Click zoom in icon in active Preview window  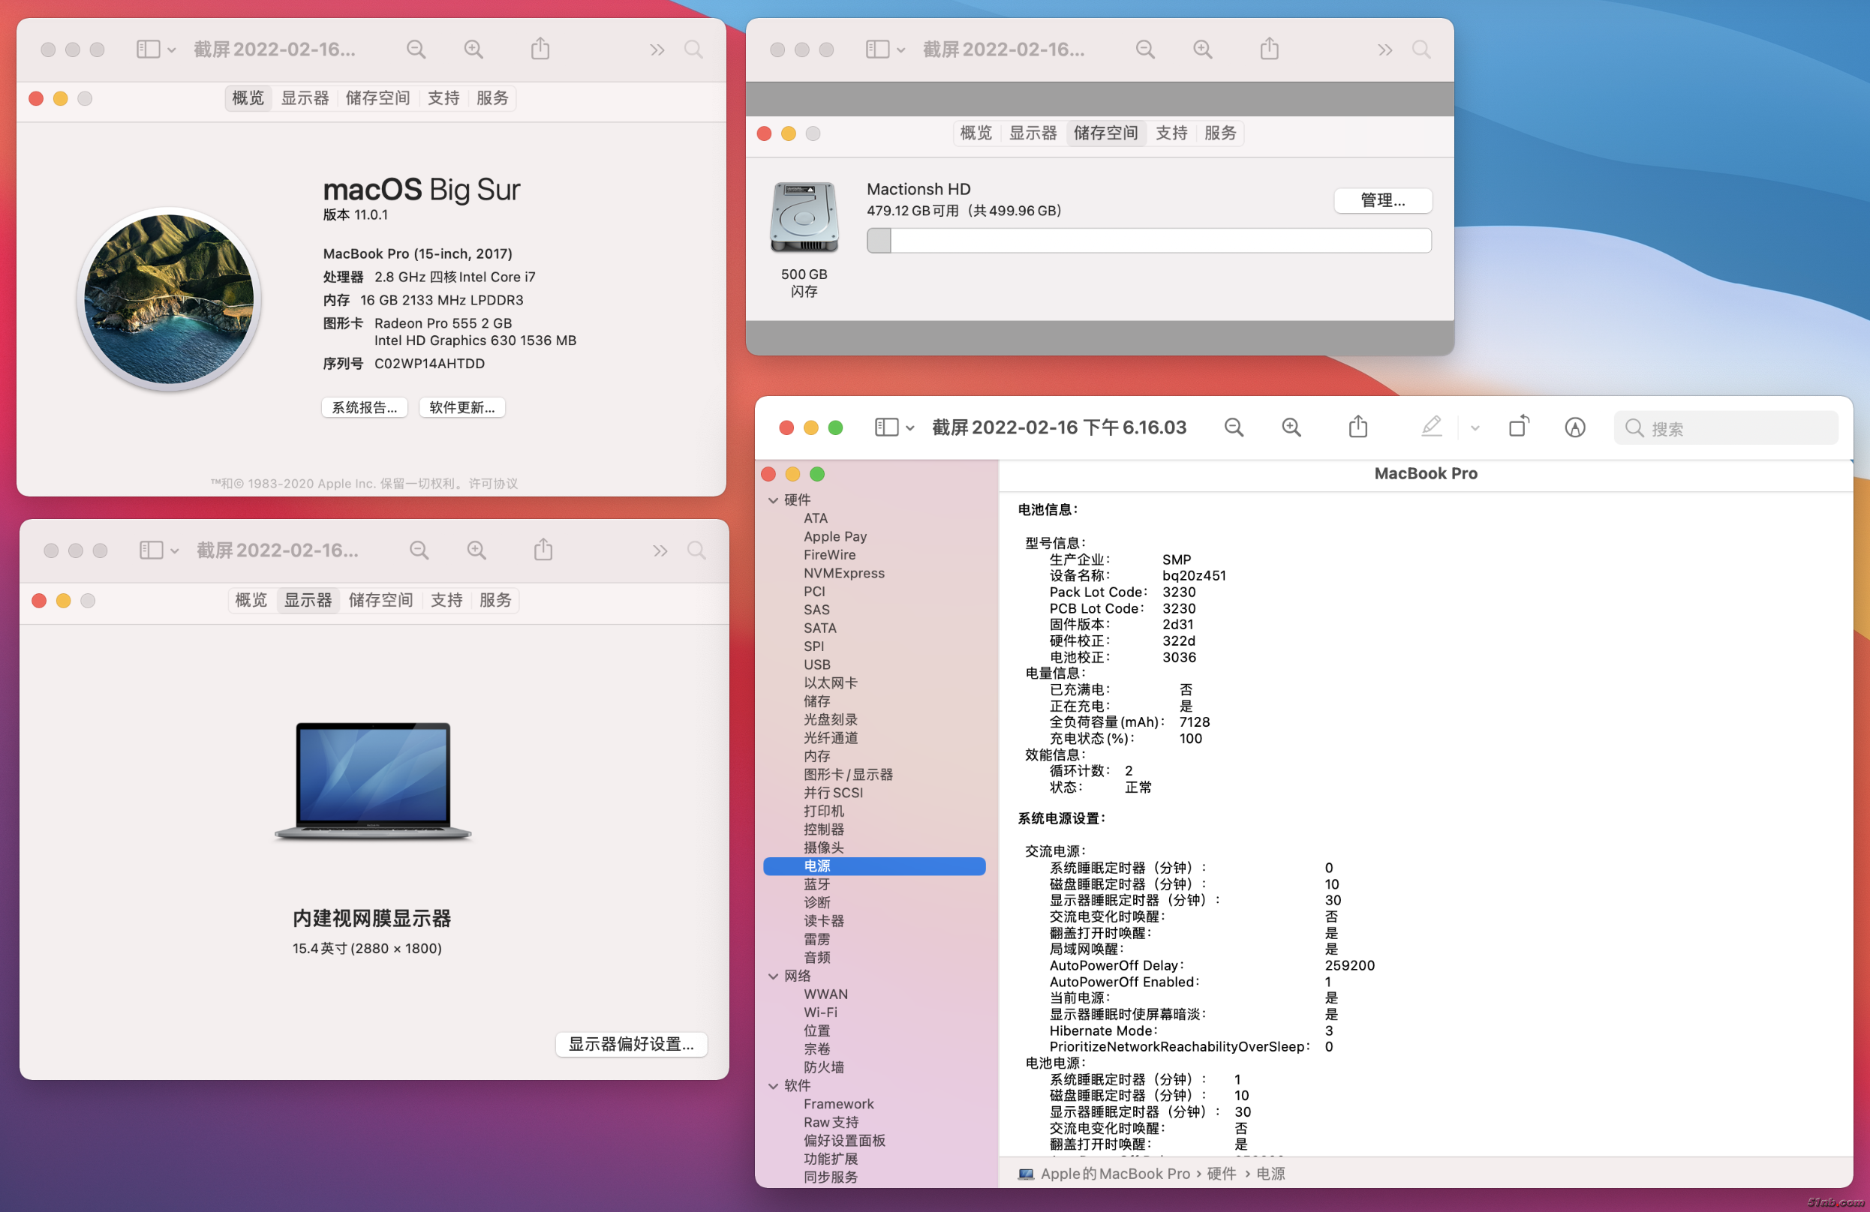[x=1291, y=427]
